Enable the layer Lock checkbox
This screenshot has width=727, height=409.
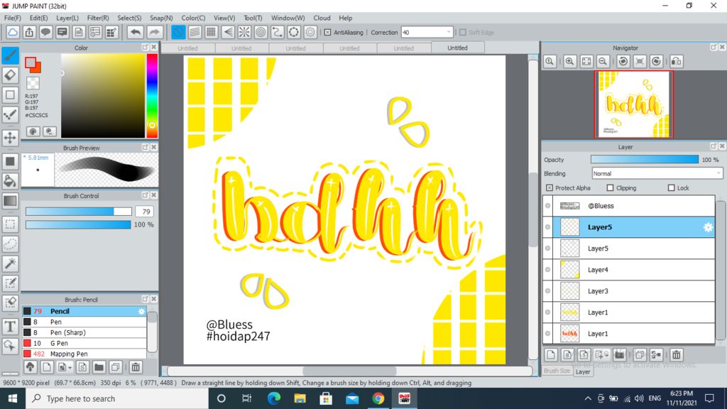[672, 187]
